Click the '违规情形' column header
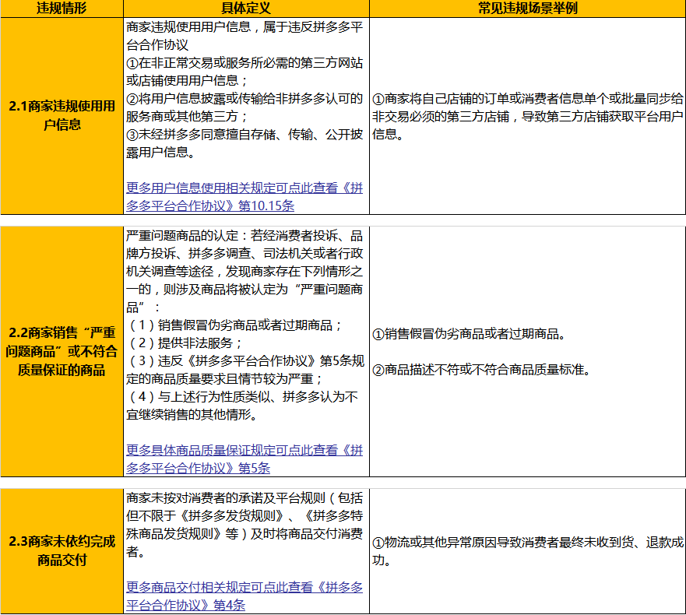The width and height of the screenshot is (686, 615). [62, 9]
